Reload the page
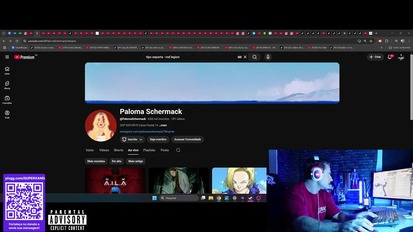The height and width of the screenshot is (232, 413). pos(17,41)
